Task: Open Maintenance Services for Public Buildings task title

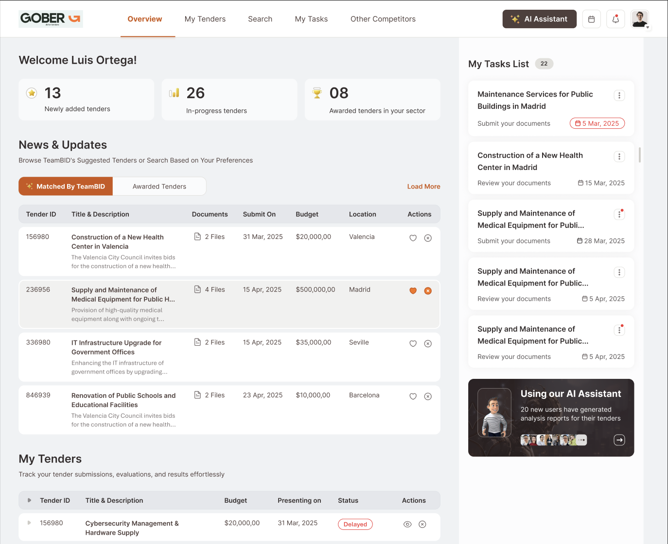Action: (535, 100)
